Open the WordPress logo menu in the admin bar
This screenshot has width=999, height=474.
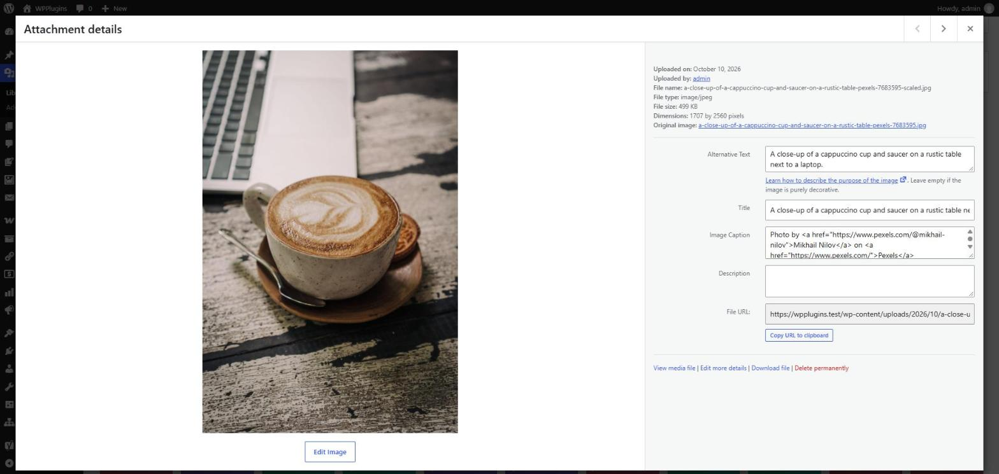(x=9, y=8)
